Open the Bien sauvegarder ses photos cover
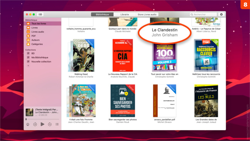Image resolution: width=250 pixels, height=141 pixels. (x=123, y=101)
